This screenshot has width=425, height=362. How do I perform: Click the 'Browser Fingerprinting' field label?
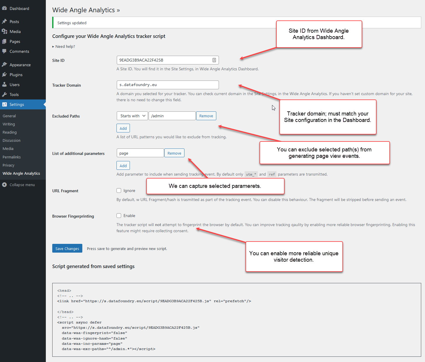pos(73,216)
